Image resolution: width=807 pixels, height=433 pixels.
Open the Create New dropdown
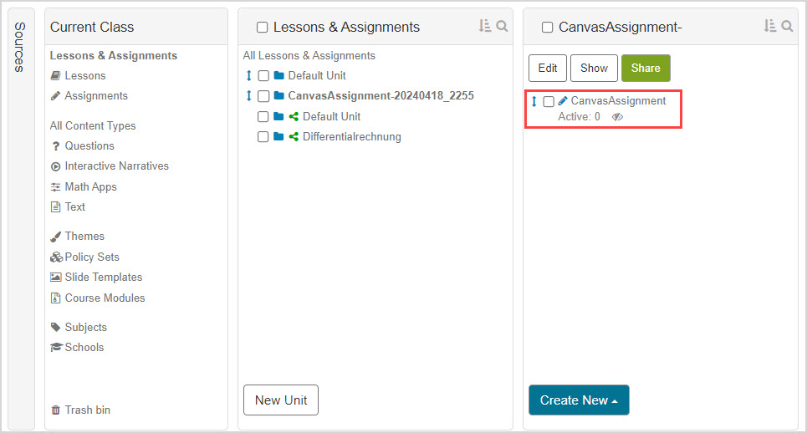coord(579,400)
